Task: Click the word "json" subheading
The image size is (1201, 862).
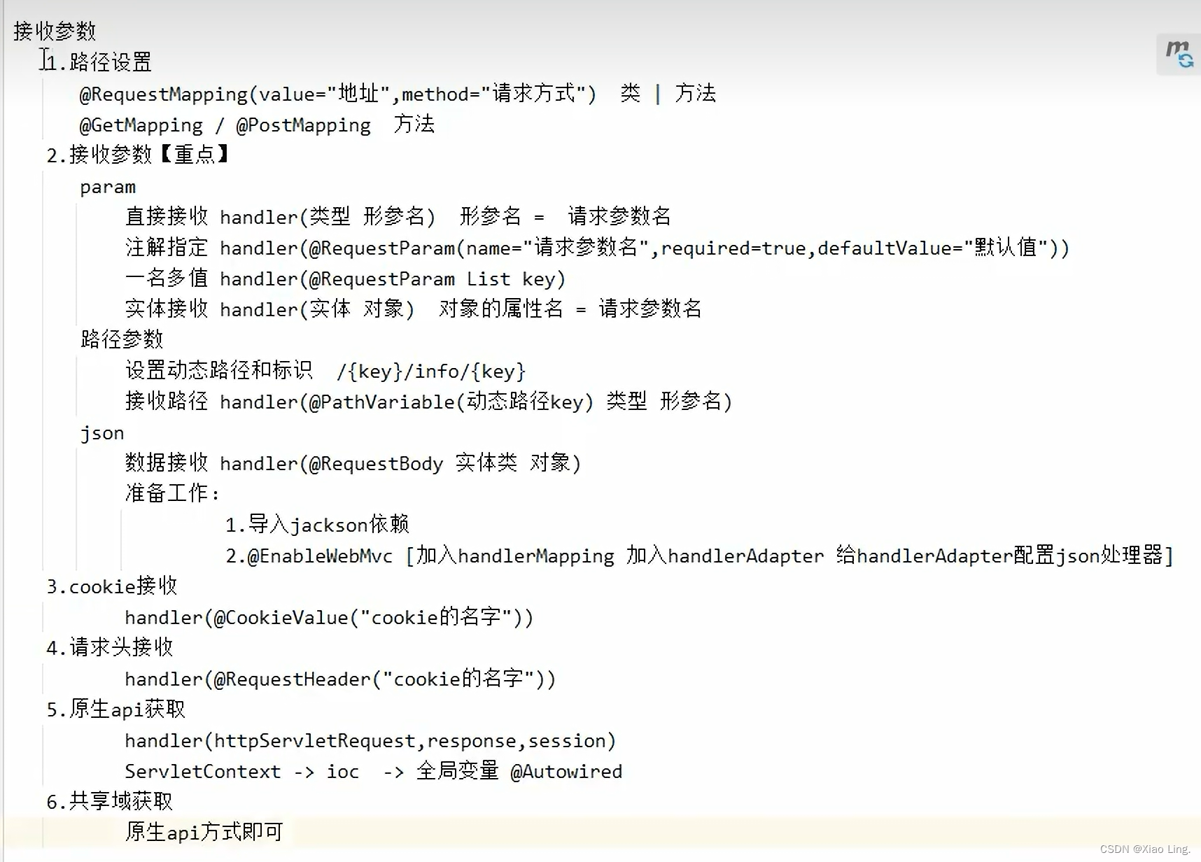Action: point(102,433)
